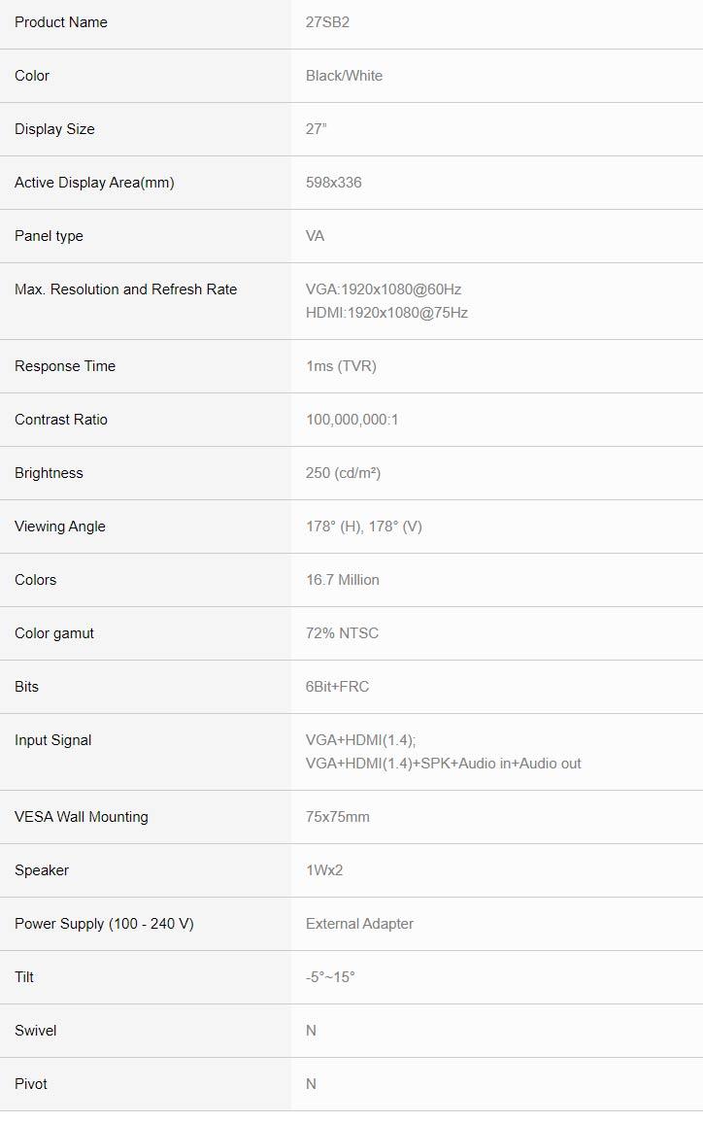Select the HDMI:1920x1080@75Hz resolution text

tap(386, 313)
